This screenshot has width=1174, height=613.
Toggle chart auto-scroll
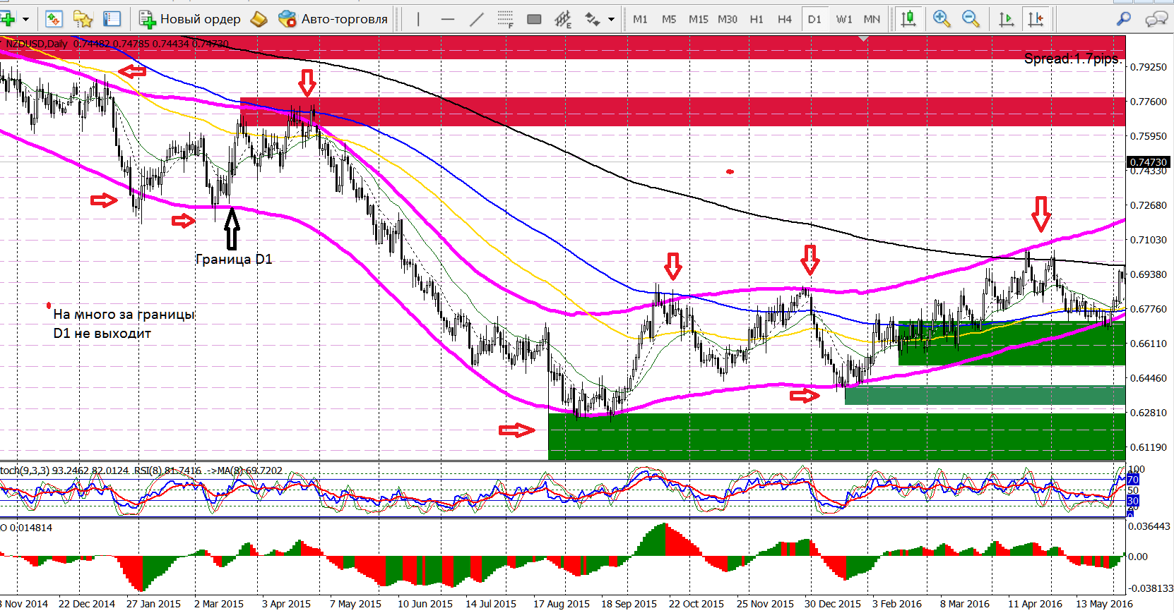click(1007, 19)
